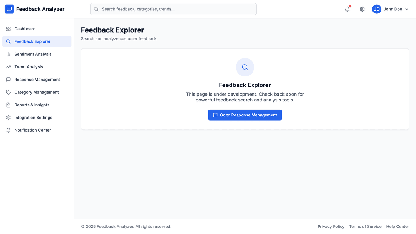This screenshot has height=234, width=416.
Task: Open notifications bell in header
Action: coord(347,9)
